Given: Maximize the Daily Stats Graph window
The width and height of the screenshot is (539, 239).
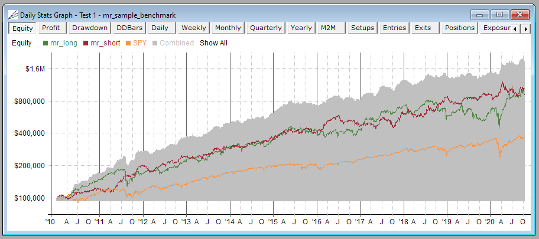Looking at the screenshot, I should click(x=499, y=14).
